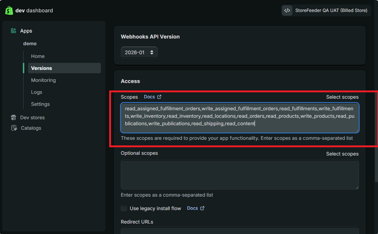378x234 pixels.
Task: Enable the Use legacy install flow checkbox
Action: (x=124, y=208)
